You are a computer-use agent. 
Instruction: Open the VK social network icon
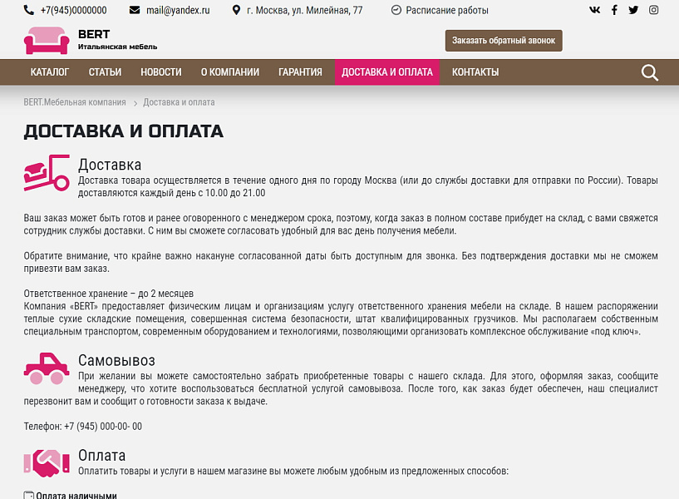click(x=594, y=10)
